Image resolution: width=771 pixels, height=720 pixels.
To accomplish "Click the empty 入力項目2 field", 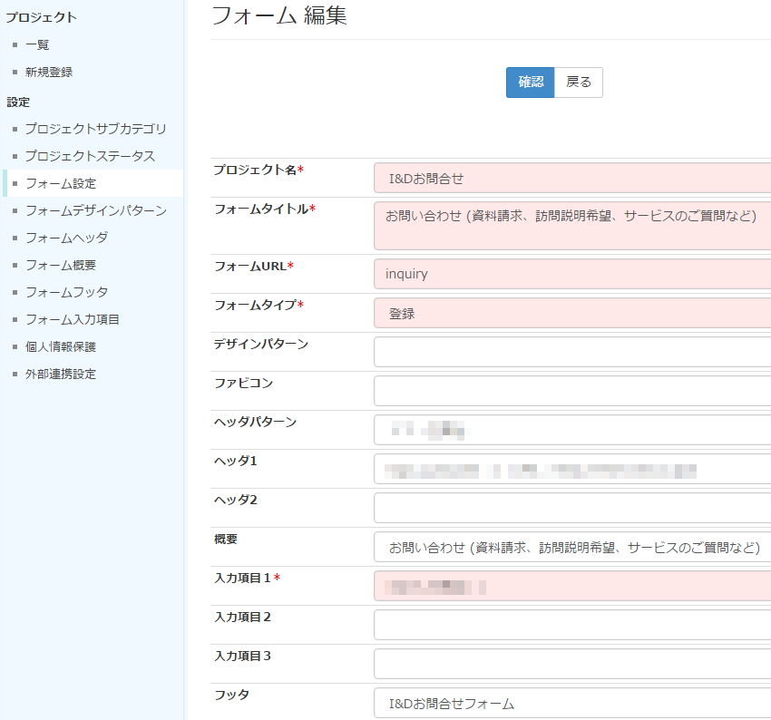I will click(571, 625).
